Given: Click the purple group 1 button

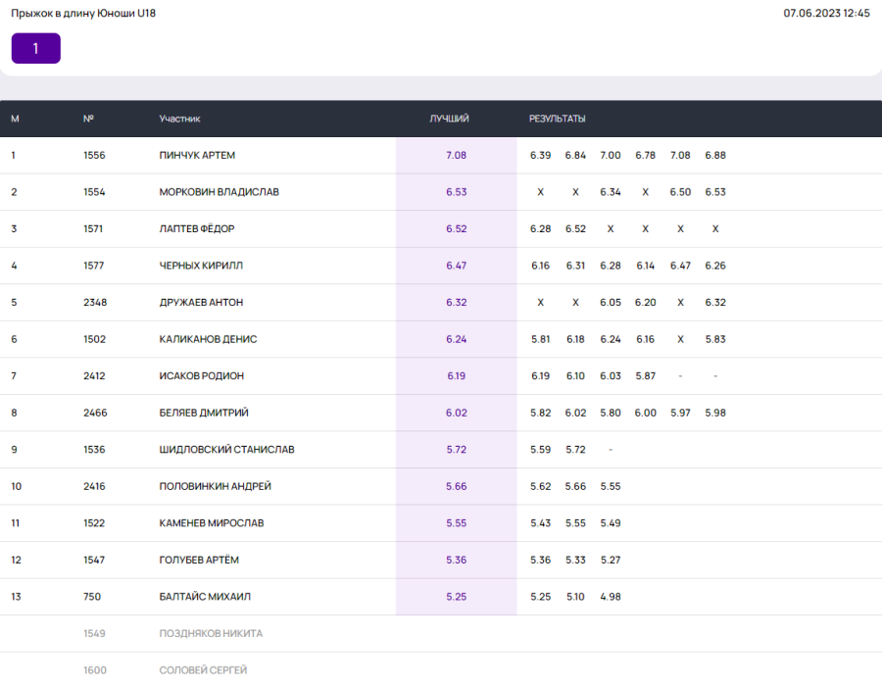Looking at the screenshot, I should [36, 48].
